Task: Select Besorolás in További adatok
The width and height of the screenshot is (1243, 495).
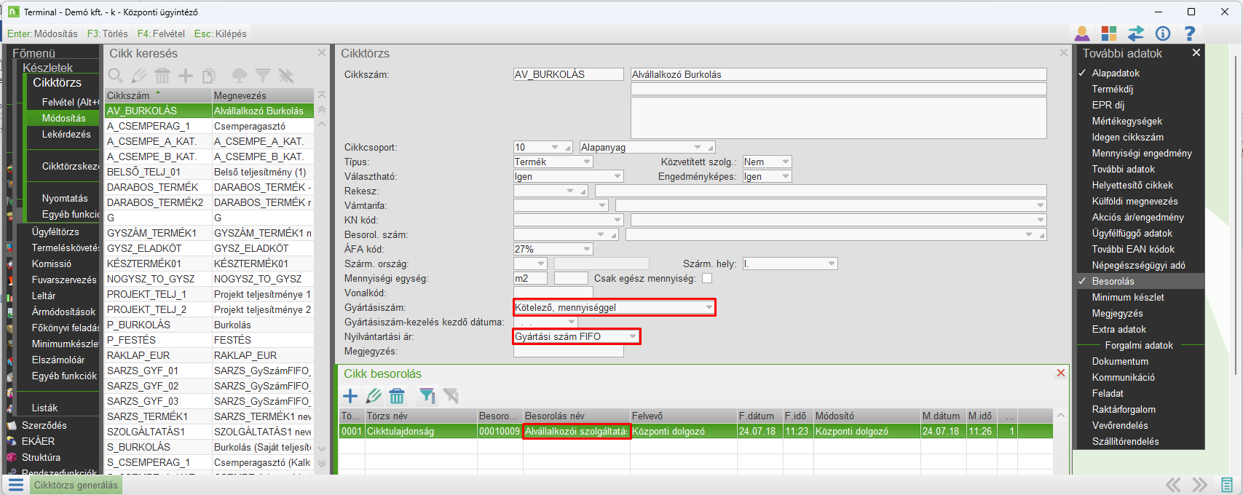Action: click(1113, 281)
